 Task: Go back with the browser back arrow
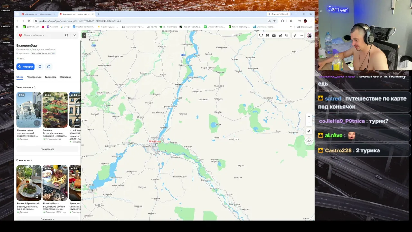tap(18, 21)
